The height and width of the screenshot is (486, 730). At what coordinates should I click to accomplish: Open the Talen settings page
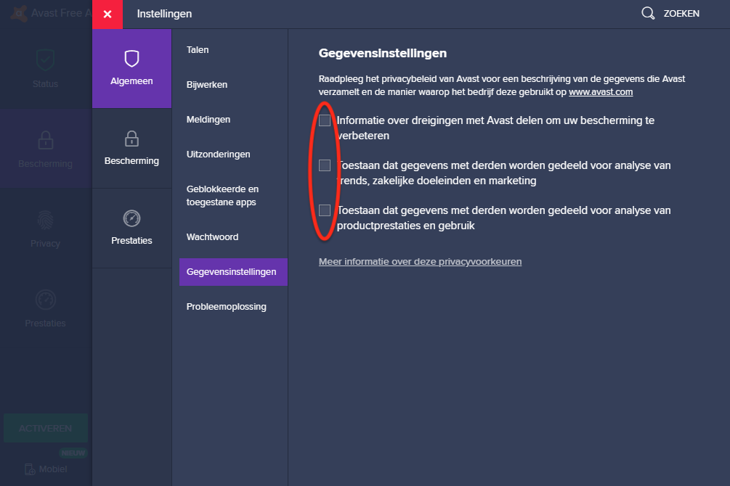[198, 50]
